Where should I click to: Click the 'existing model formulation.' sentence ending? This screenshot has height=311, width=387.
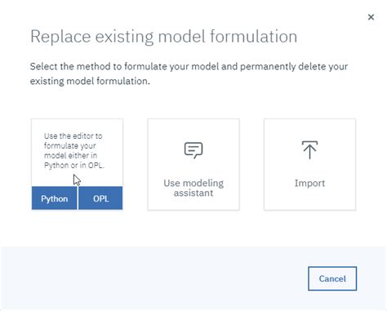coord(90,81)
